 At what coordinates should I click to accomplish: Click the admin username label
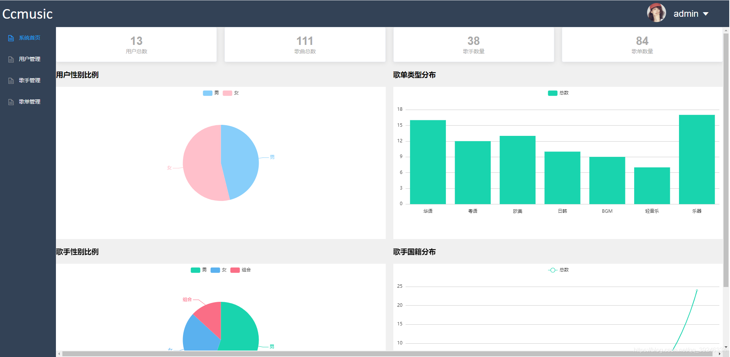pos(686,14)
